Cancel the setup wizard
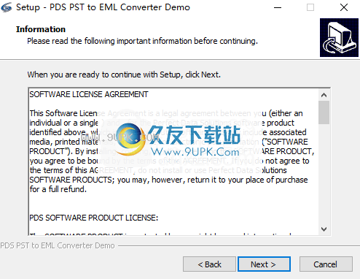Screen dimensions: 360x279 [x=326, y=264]
